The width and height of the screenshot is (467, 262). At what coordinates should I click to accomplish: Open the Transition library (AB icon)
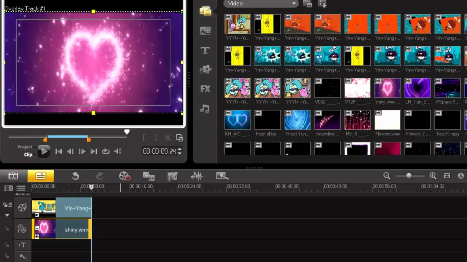tap(205, 31)
